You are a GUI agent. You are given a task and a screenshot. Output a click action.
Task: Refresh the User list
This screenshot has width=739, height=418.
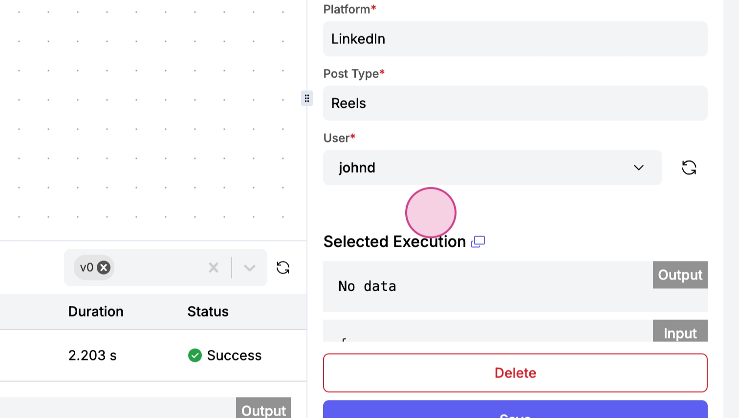[x=689, y=168]
